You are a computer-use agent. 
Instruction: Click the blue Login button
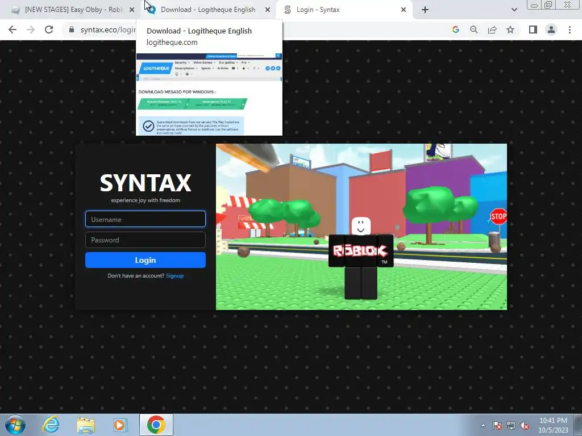[x=145, y=260]
